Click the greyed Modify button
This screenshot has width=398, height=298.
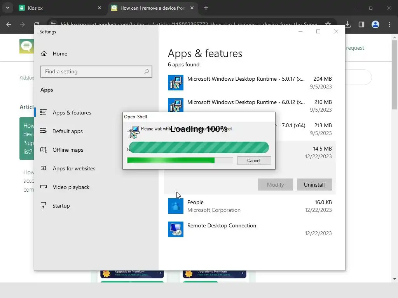tap(276, 185)
